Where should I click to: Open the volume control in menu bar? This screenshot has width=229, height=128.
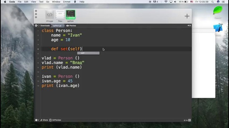pyautogui.click(x=175, y=2)
